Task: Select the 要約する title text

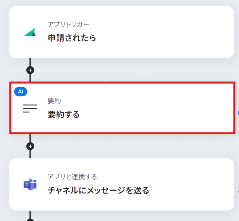Action: 64,114
